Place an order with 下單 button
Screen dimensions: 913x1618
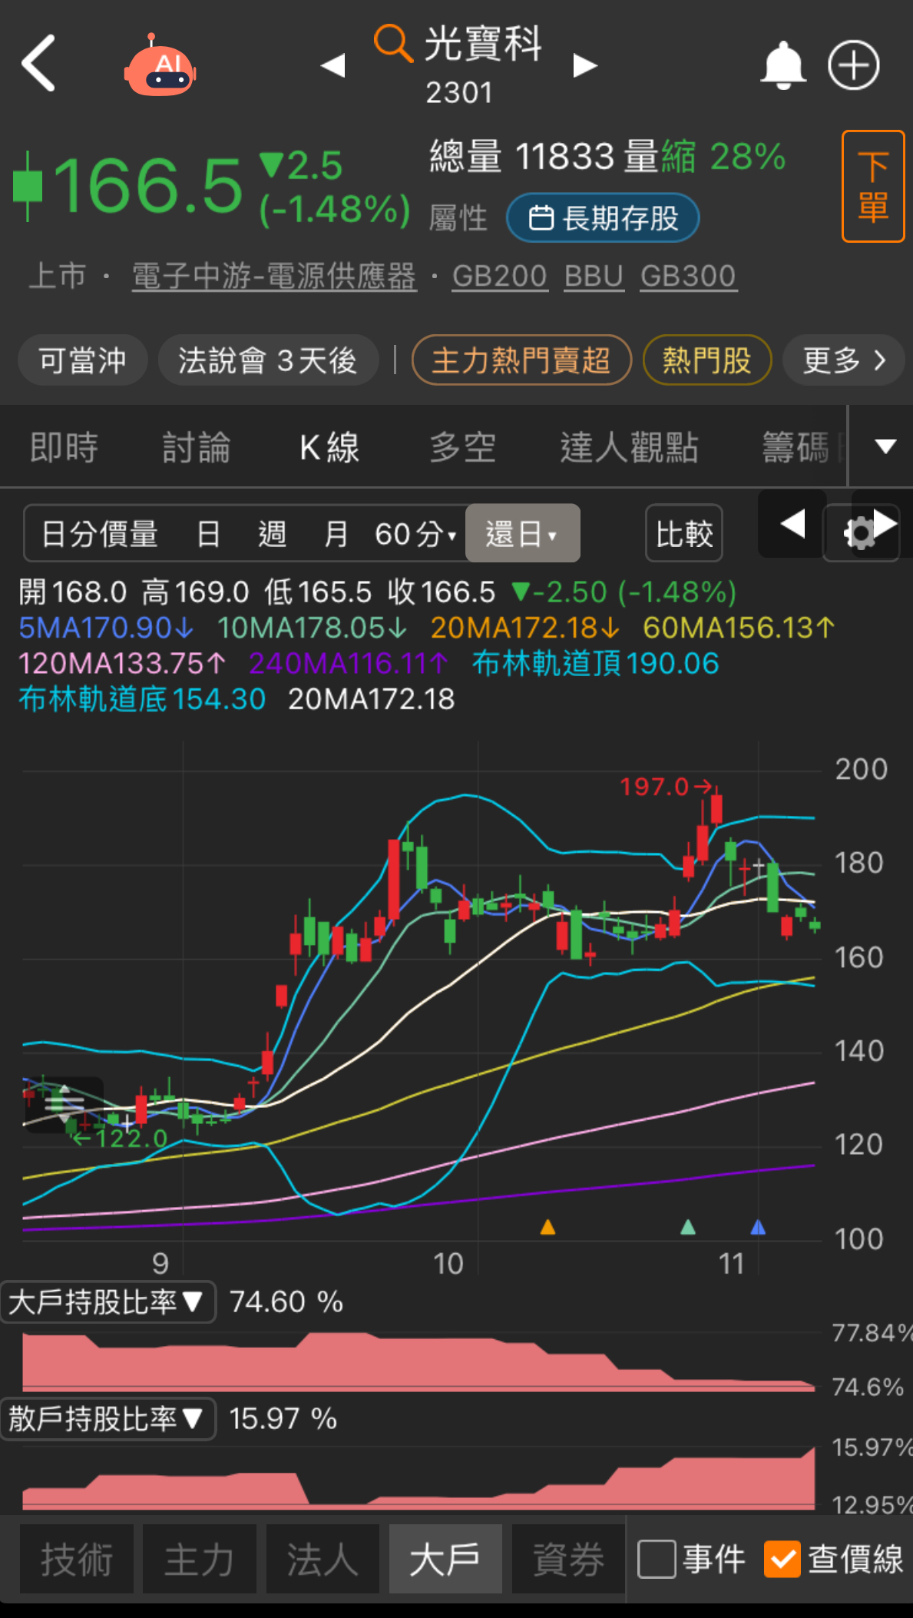pos(873,187)
